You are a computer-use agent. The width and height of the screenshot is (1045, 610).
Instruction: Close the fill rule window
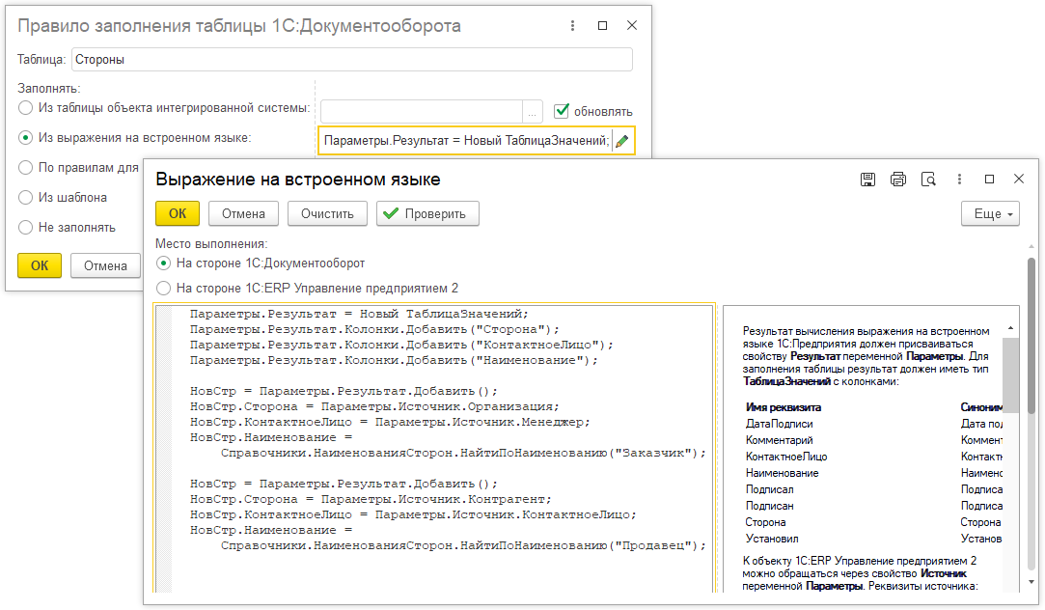pos(632,25)
